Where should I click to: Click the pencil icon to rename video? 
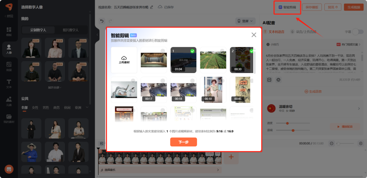point(152,7)
